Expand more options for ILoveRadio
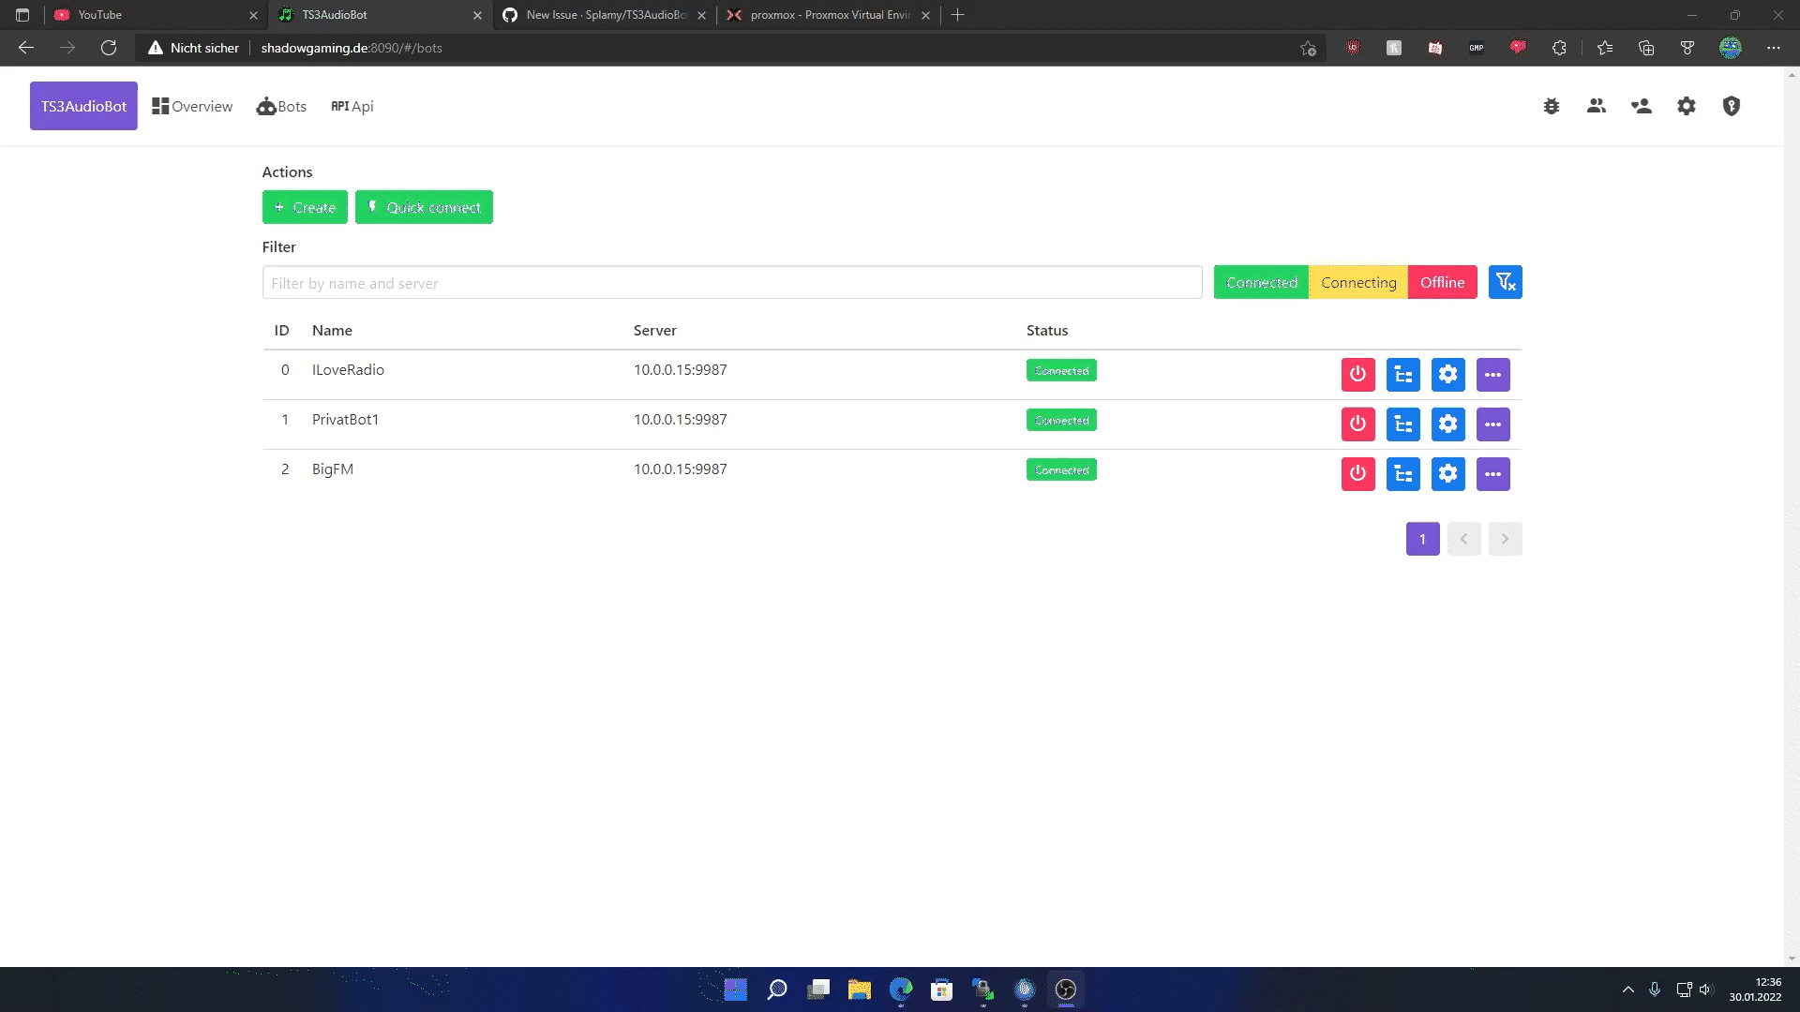Screen dimensions: 1800x1012 click(1492, 375)
